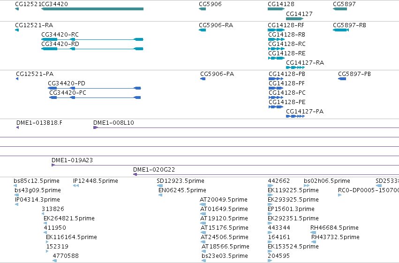Select EST IP04314.3prime

(x=16, y=204)
